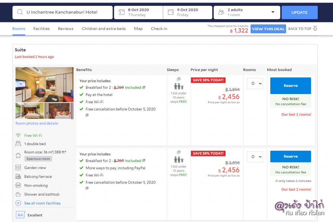333x222 pixels.
Task: Open Room photos and details link
Action: [x=37, y=124]
